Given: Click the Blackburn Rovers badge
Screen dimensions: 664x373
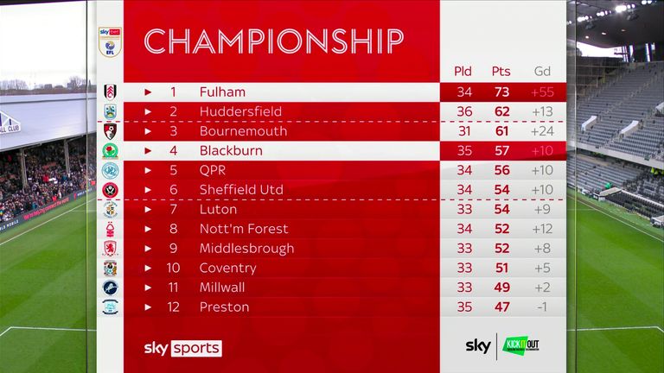Looking at the screenshot, I should coord(111,151).
